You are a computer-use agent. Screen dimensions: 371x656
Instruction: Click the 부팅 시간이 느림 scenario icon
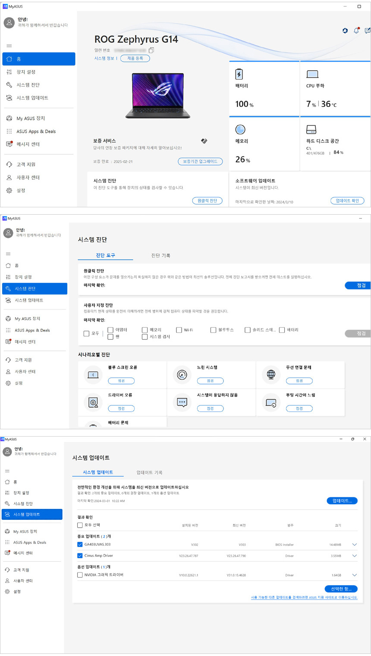pyautogui.click(x=271, y=403)
